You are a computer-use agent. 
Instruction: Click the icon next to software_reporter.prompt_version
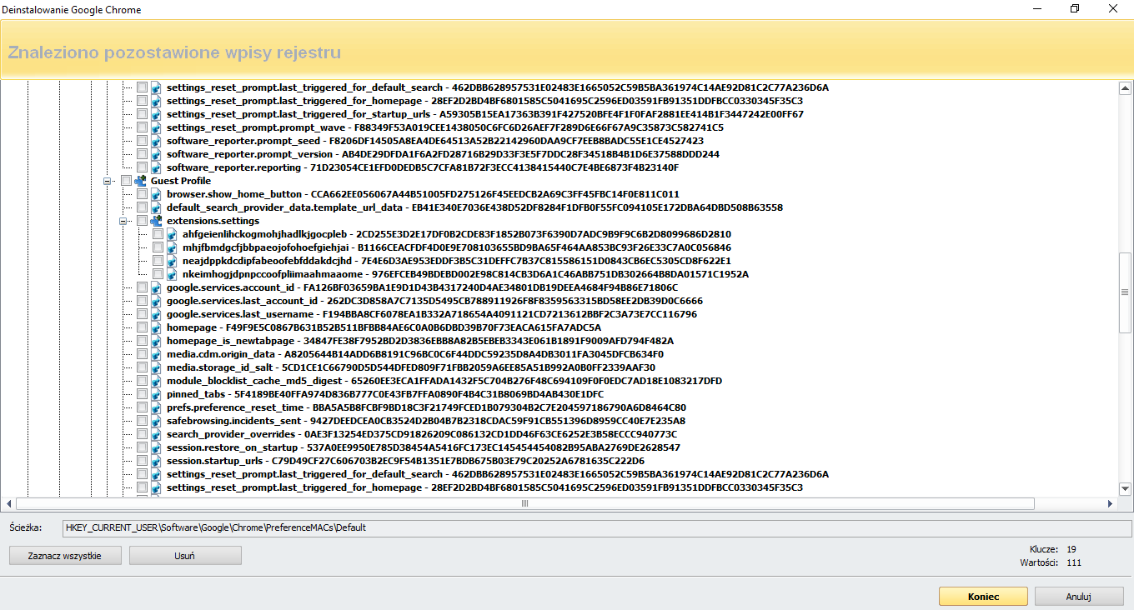tap(156, 154)
